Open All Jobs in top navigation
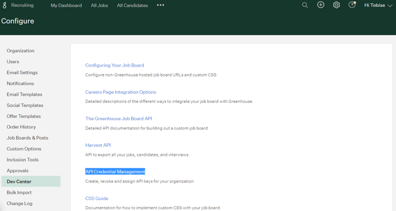The width and height of the screenshot is (396, 211). click(99, 5)
